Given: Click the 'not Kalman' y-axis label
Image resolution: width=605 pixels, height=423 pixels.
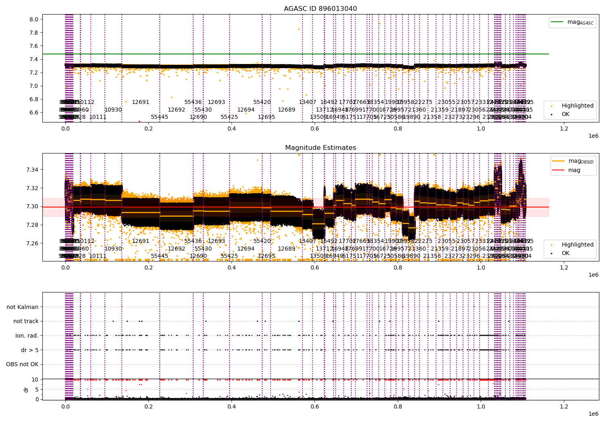Looking at the screenshot, I should 23,307.
